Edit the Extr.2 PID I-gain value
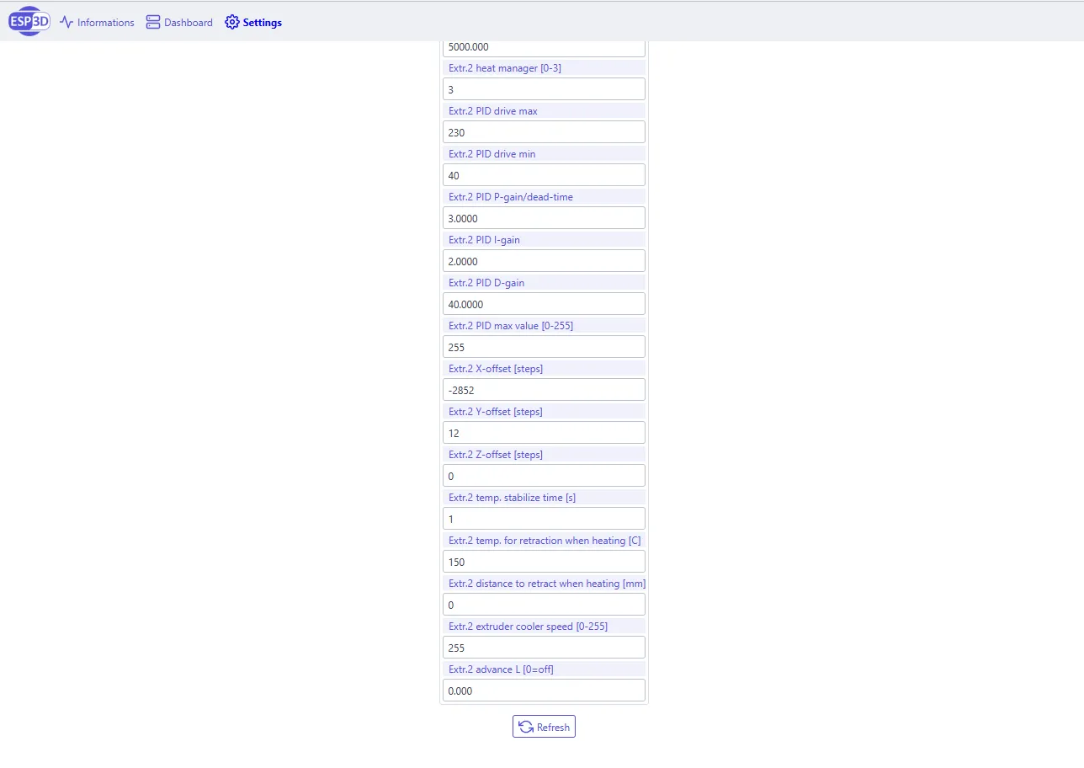 pyautogui.click(x=544, y=261)
